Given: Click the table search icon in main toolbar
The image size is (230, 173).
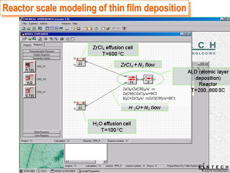Looking at the screenshot, I should [x=40, y=29].
